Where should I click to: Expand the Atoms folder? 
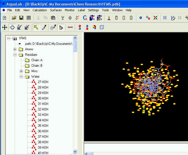click(x=15, y=49)
